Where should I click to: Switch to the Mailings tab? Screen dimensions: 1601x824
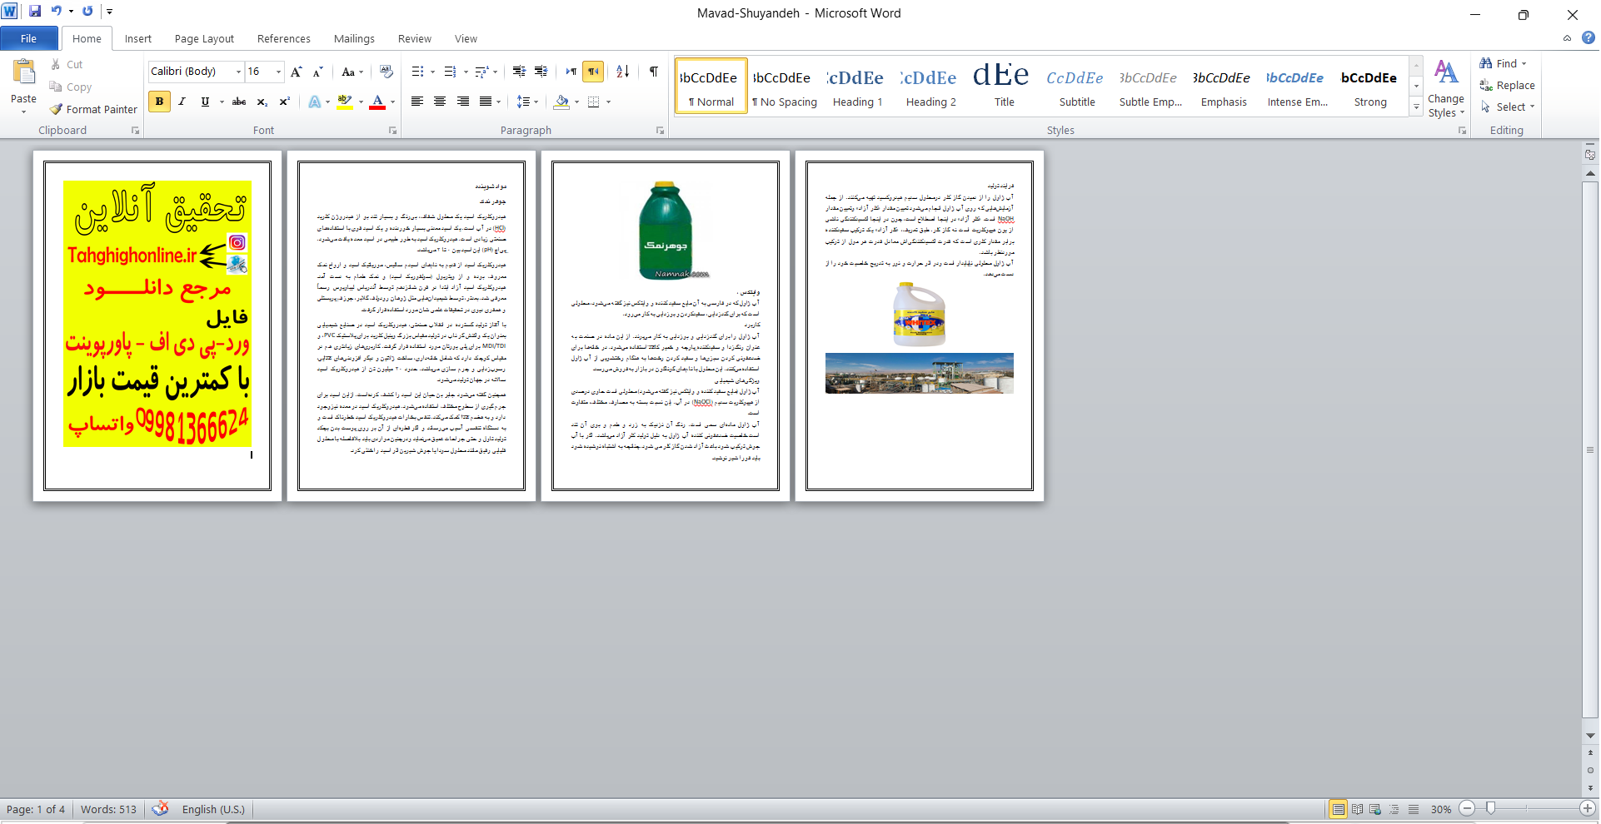[x=354, y=38]
